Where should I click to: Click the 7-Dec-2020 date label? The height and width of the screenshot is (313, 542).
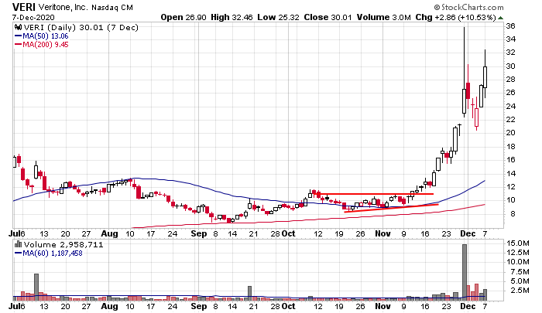click(x=33, y=17)
